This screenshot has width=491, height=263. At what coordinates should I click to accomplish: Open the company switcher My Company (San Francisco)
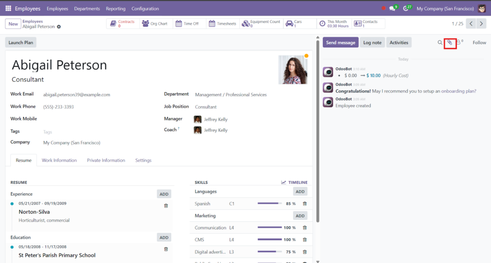point(445,9)
